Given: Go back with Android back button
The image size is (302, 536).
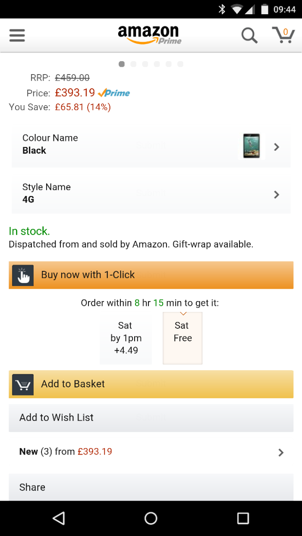Looking at the screenshot, I should [x=59, y=518].
